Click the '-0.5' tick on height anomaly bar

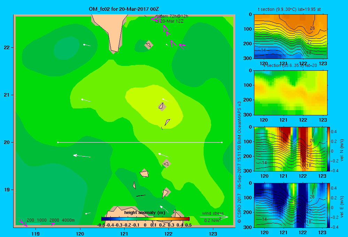point(101,225)
